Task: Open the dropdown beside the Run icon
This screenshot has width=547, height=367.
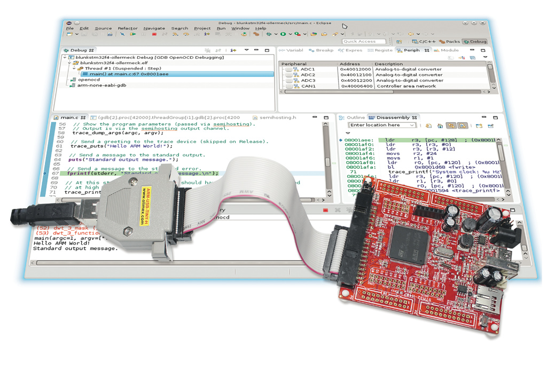Action: point(290,34)
